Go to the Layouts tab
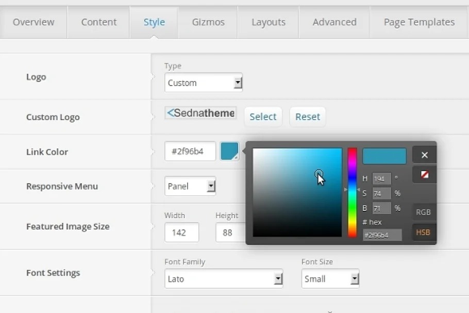The image size is (469, 313). coord(268,22)
